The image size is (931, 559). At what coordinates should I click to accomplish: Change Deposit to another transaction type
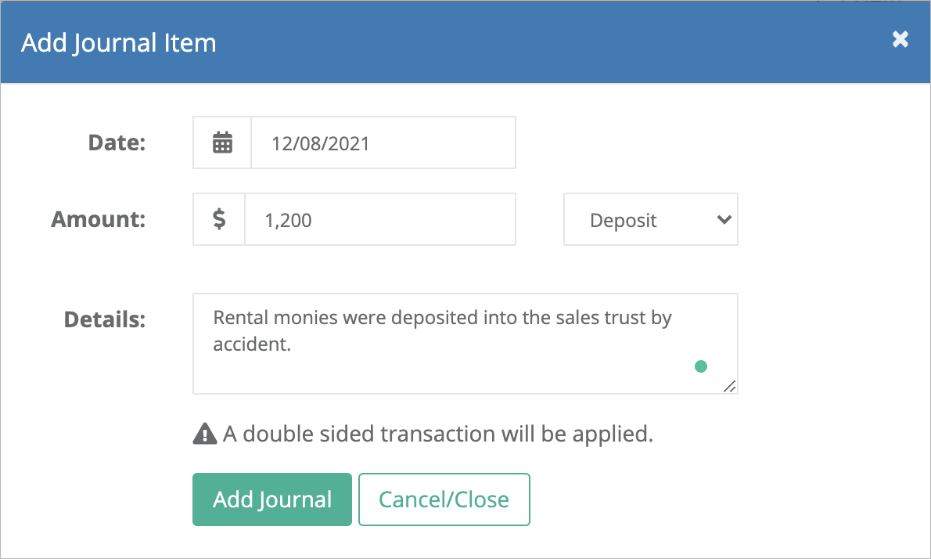tap(650, 219)
